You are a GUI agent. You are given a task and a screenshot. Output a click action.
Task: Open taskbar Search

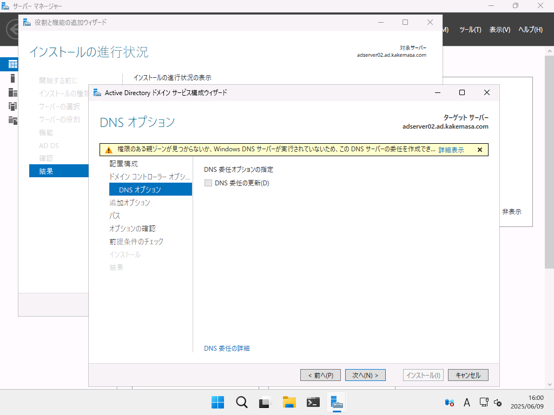(x=242, y=402)
